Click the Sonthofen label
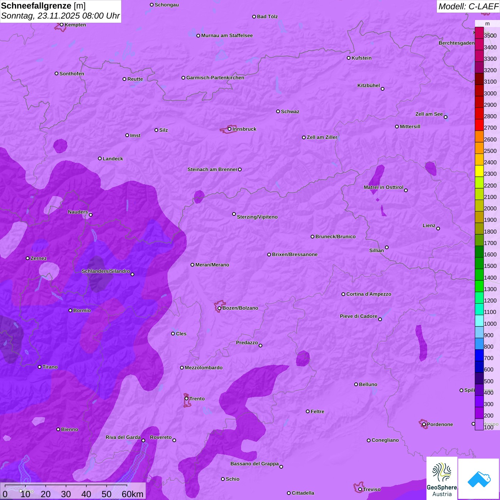The width and height of the screenshot is (500, 500). [x=72, y=74]
